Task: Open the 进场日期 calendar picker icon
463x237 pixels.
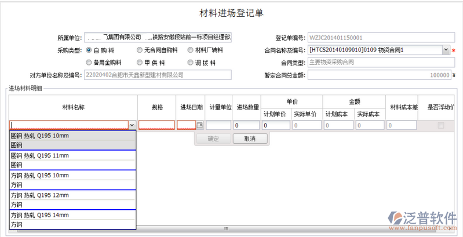Action: 200,125
